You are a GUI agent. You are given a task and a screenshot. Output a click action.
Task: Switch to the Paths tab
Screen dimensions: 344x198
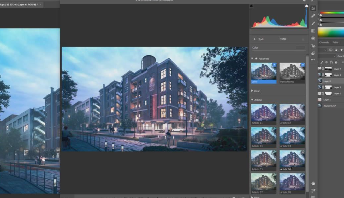[335, 42]
